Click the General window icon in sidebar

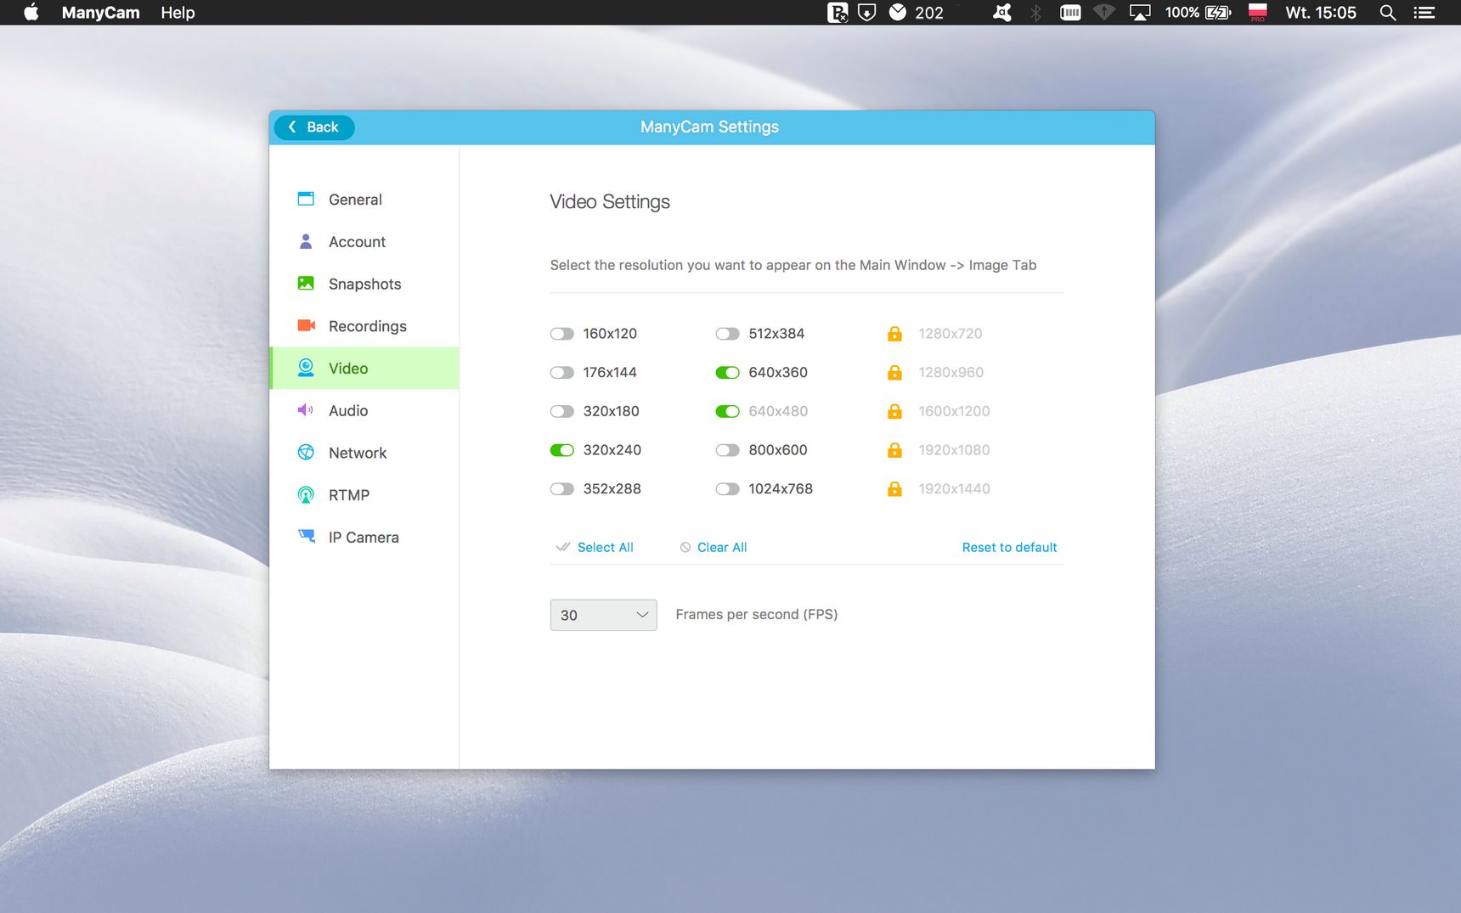pyautogui.click(x=306, y=199)
